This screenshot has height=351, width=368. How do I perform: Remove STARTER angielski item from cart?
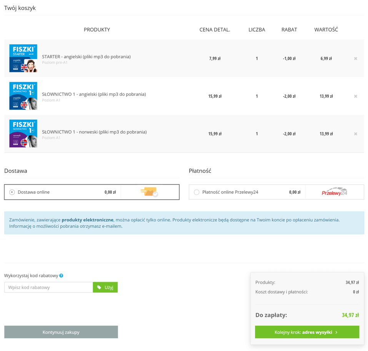click(x=355, y=58)
